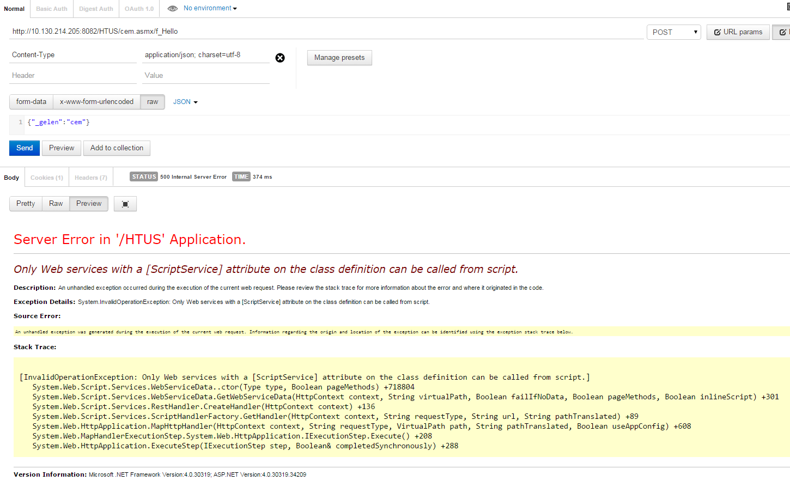
Task: Open the Basic Auth tab
Action: click(x=52, y=9)
